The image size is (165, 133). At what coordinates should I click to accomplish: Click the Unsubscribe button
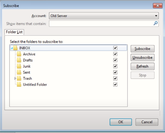tap(142, 58)
